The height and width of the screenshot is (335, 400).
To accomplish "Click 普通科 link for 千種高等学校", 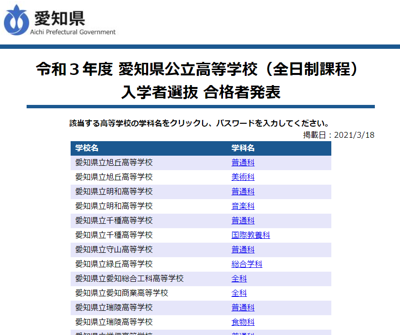I will [x=243, y=221].
